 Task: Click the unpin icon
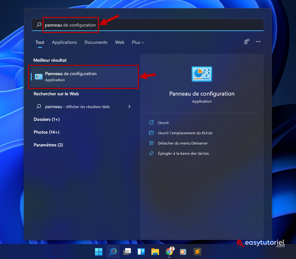point(151,143)
